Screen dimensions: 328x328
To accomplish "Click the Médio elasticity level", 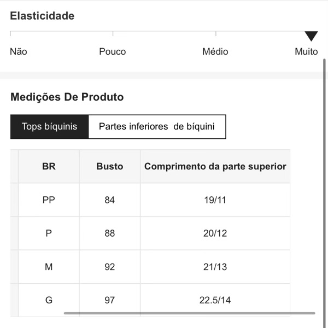I will [215, 52].
